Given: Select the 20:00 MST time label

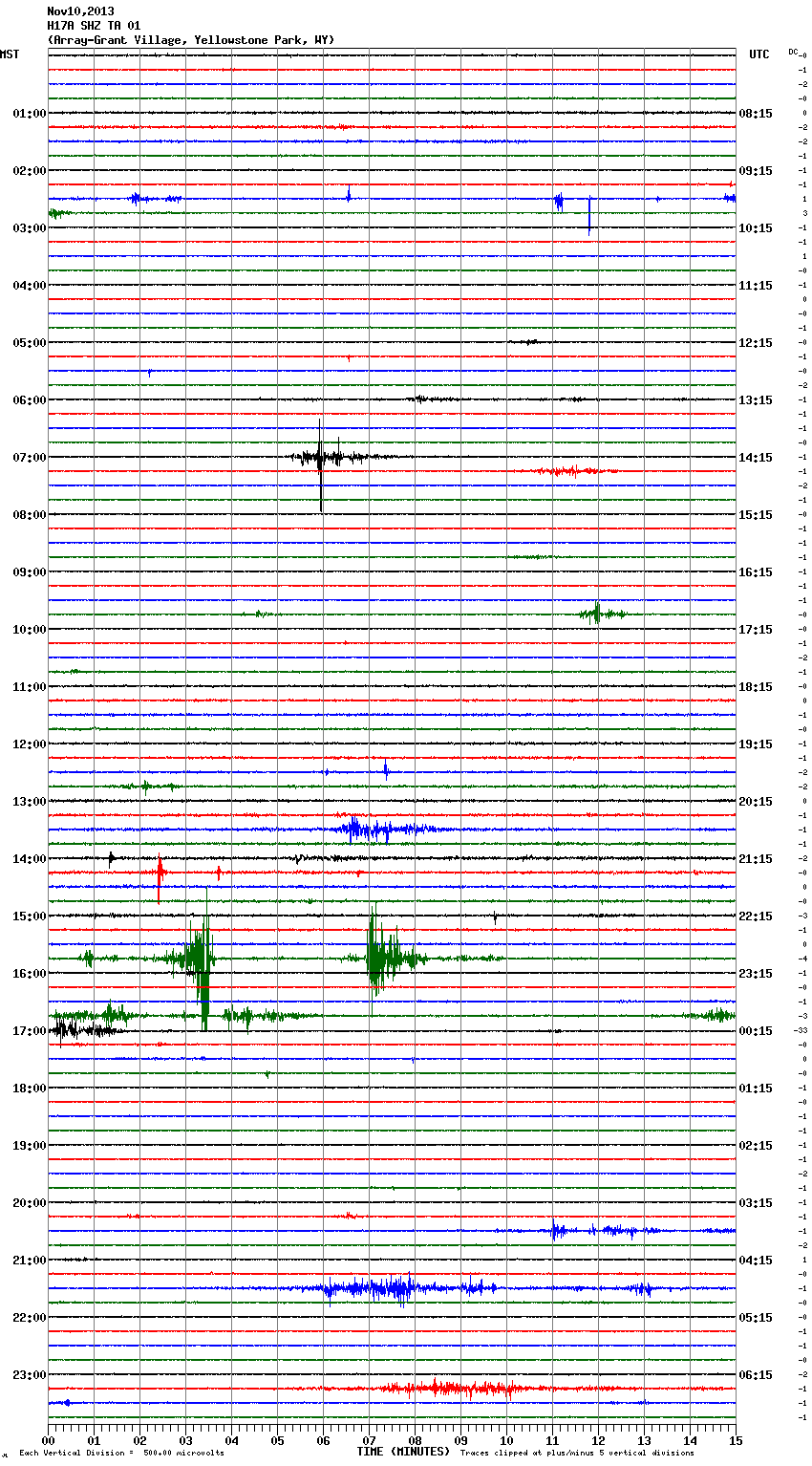Looking at the screenshot, I should [30, 1203].
